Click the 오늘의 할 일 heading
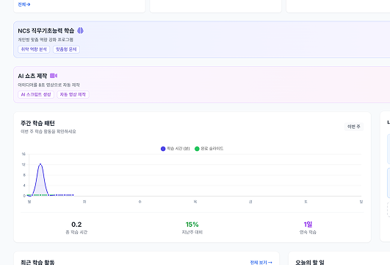 tap(310, 262)
